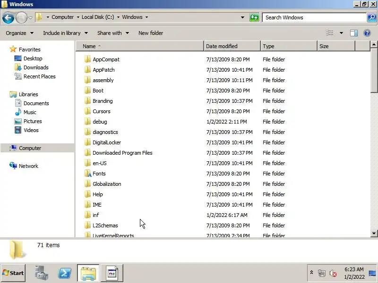This screenshot has width=378, height=283.
Task: Select the Globalization folder name
Action: pos(107,184)
